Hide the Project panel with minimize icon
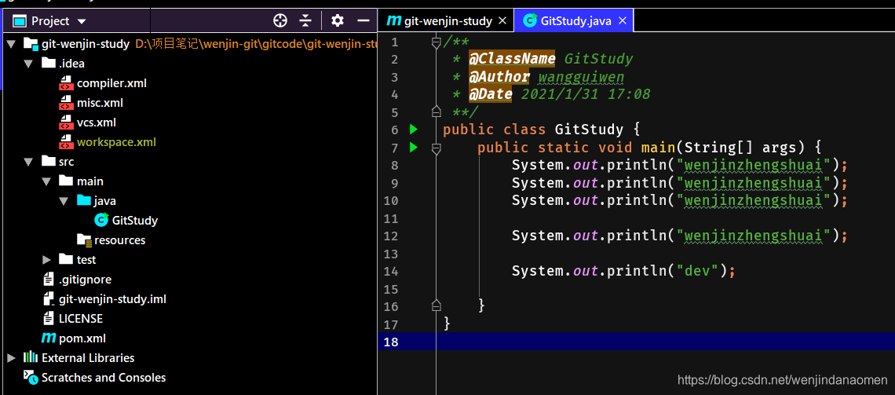 tap(363, 21)
